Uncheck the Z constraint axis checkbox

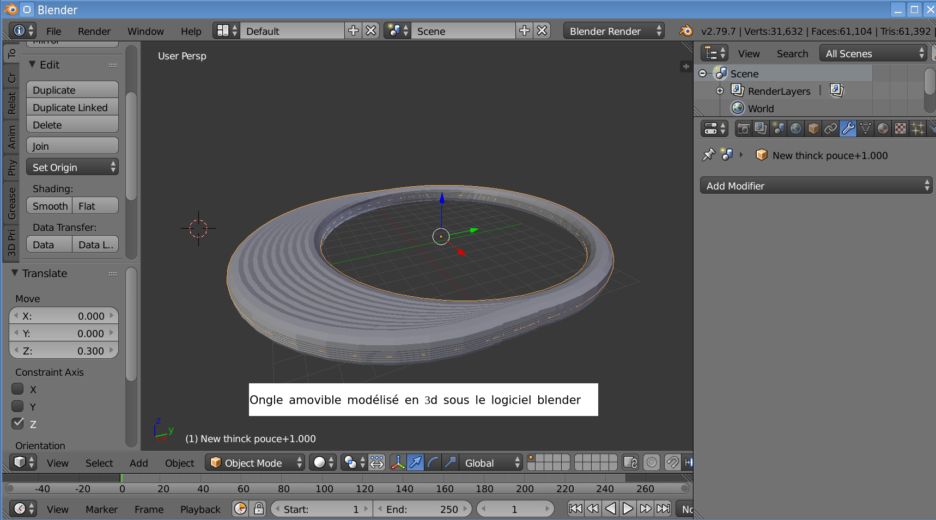18,424
